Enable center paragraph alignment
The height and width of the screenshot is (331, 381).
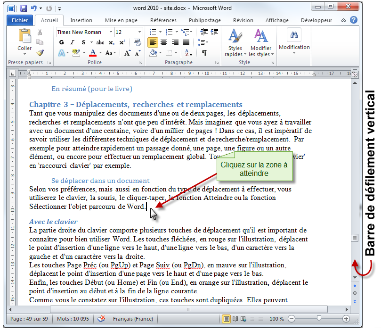point(163,42)
